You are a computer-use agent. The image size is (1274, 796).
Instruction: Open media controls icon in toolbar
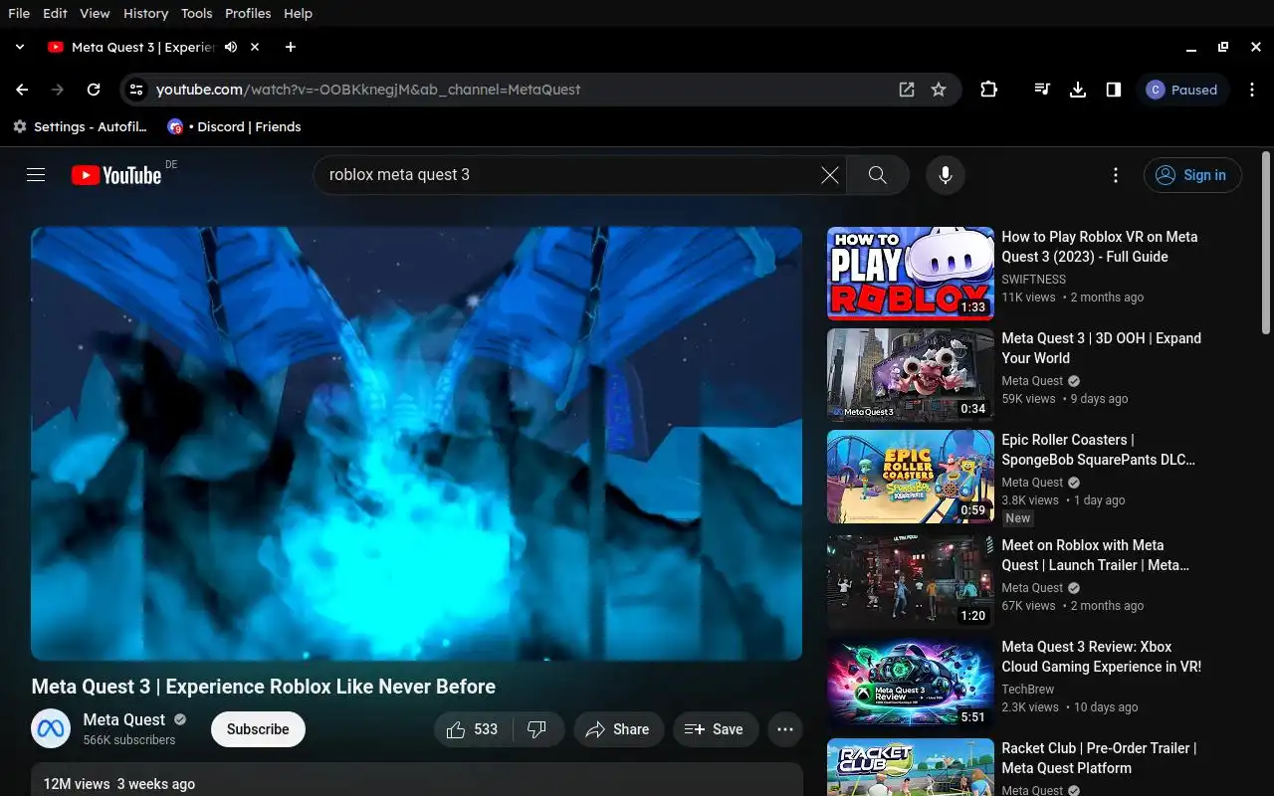click(1042, 90)
